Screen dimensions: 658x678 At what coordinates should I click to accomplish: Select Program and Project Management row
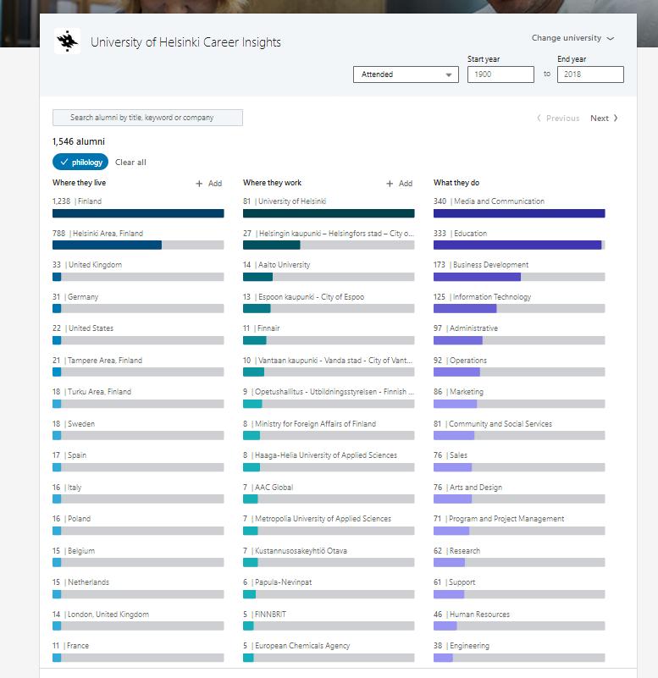(519, 525)
